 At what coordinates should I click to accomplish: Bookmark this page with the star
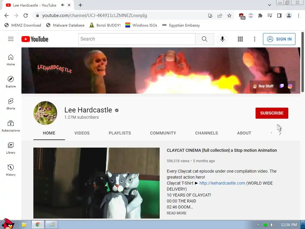point(229,16)
